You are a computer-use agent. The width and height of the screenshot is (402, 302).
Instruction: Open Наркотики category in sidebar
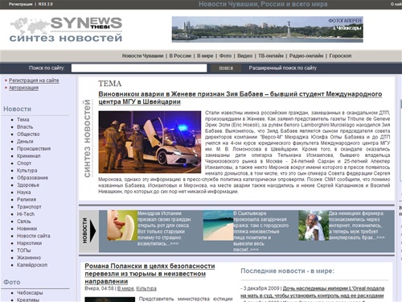click(x=29, y=243)
